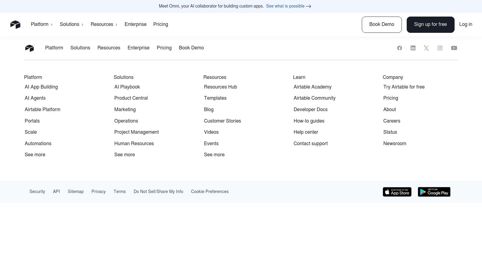This screenshot has height=271, width=482.
Task: Select Resources in the footer nav bar
Action: tap(109, 48)
